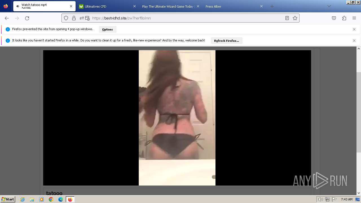The image size is (361, 203).
Task: Click the video player area
Action: click(177, 118)
